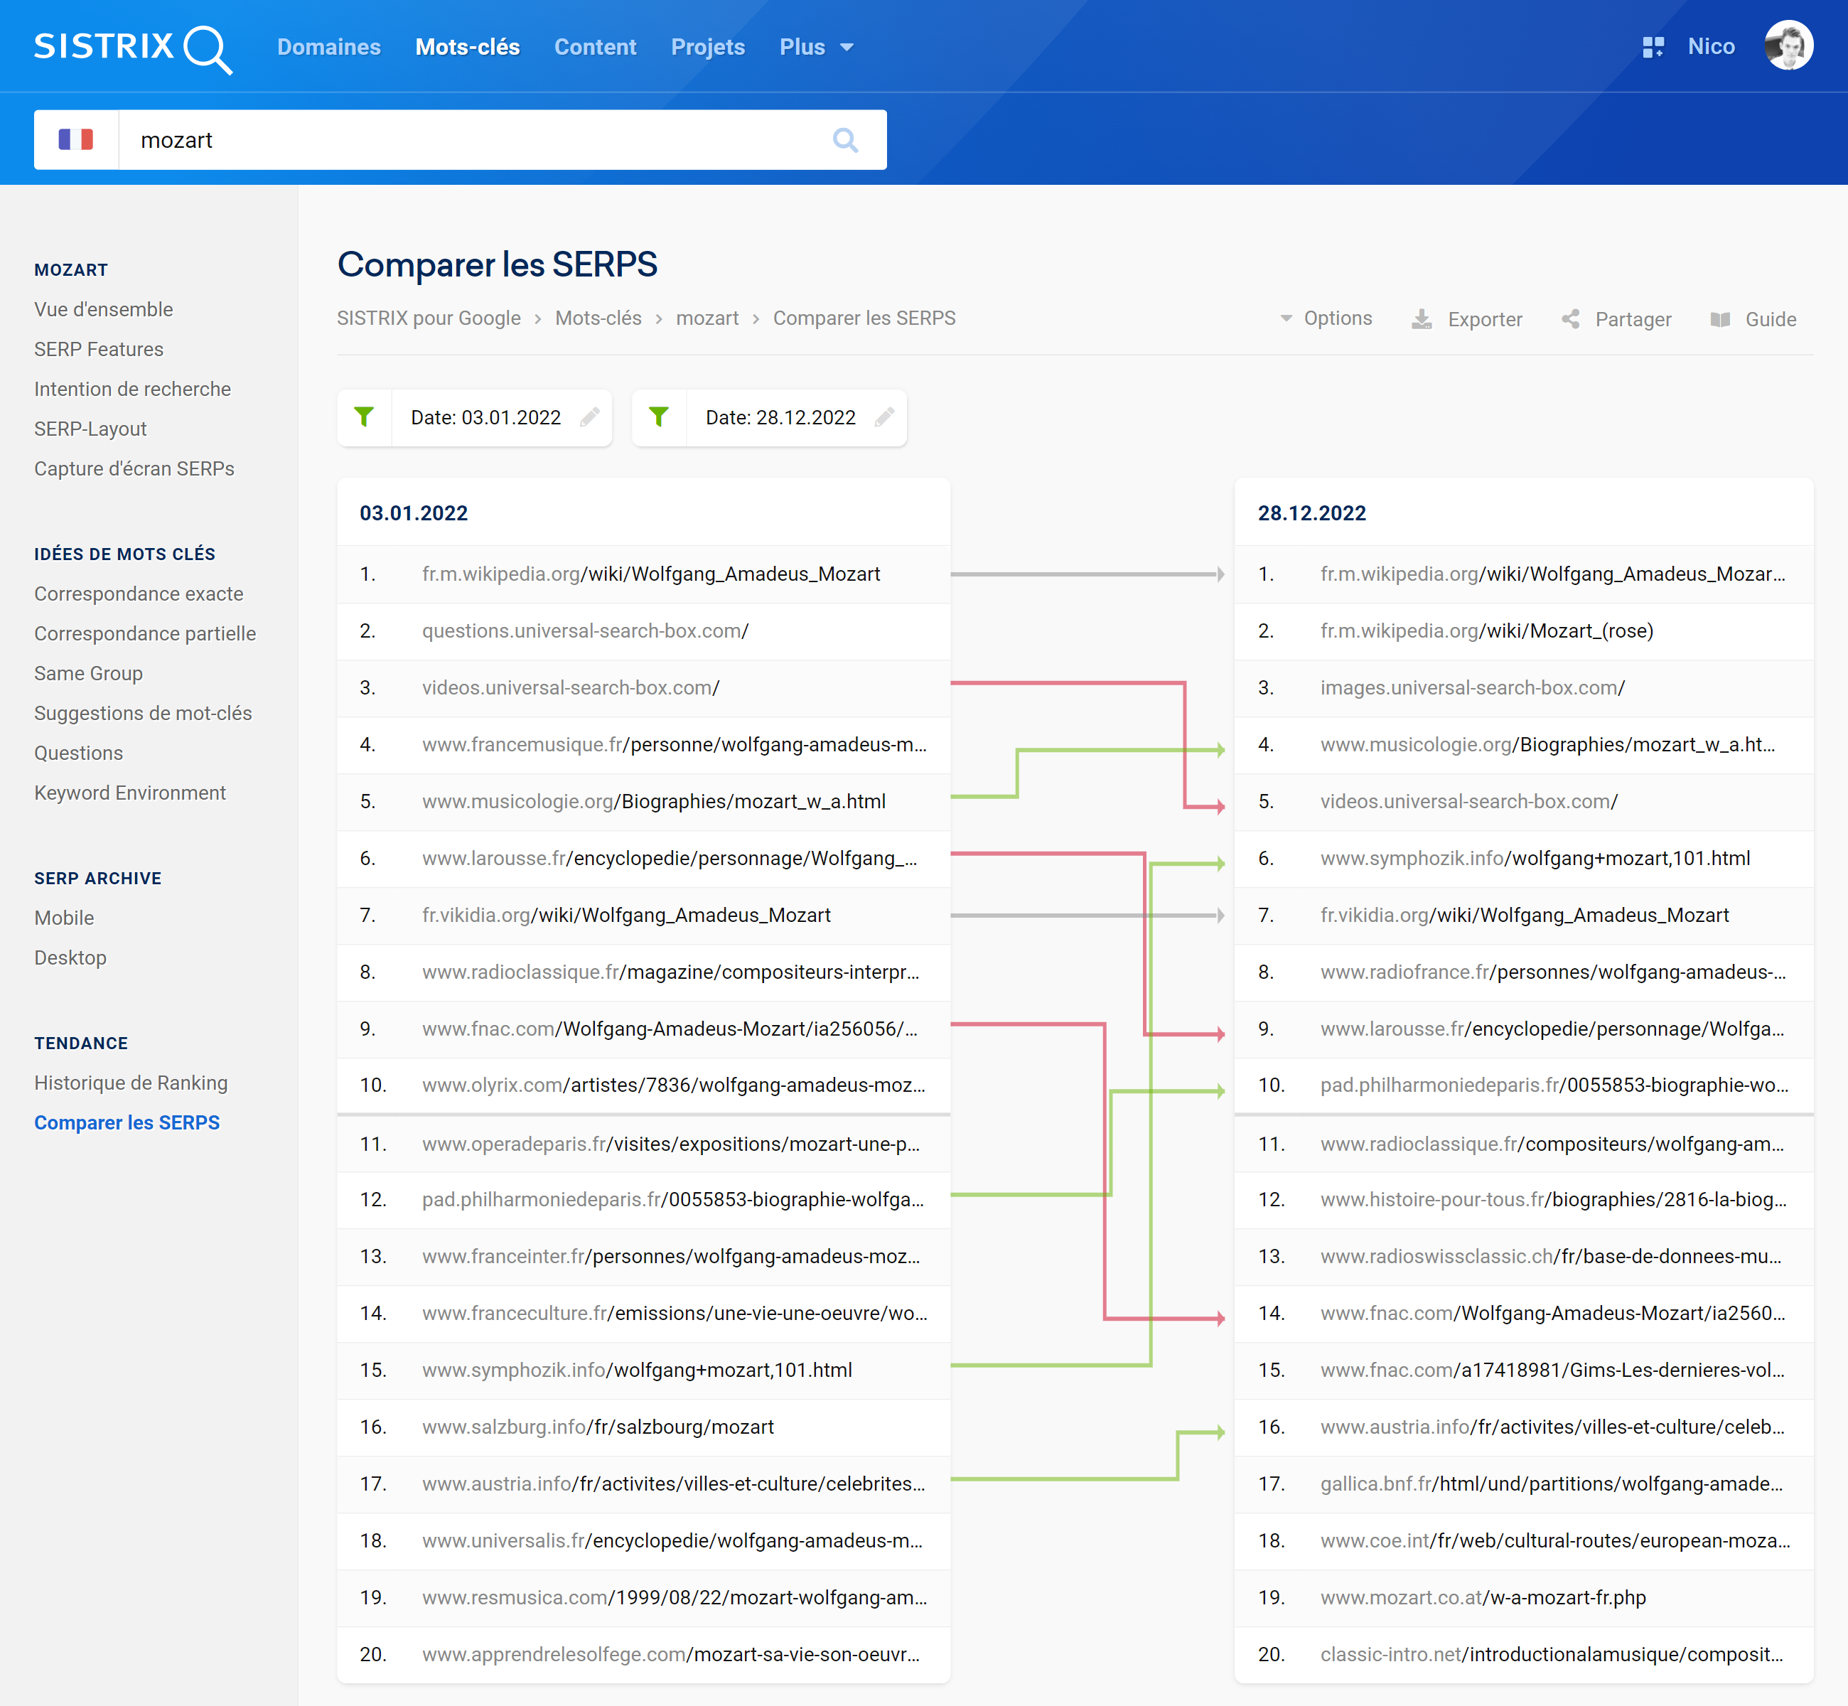Viewport: 1848px width, 1706px height.
Task: Click Date: 28.12.2022 filter
Action: click(x=780, y=417)
